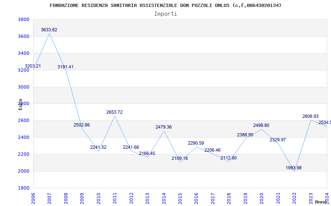The image size is (331, 206).
Task: Click the 3203.21 data label for 2006
Action: pos(33,66)
